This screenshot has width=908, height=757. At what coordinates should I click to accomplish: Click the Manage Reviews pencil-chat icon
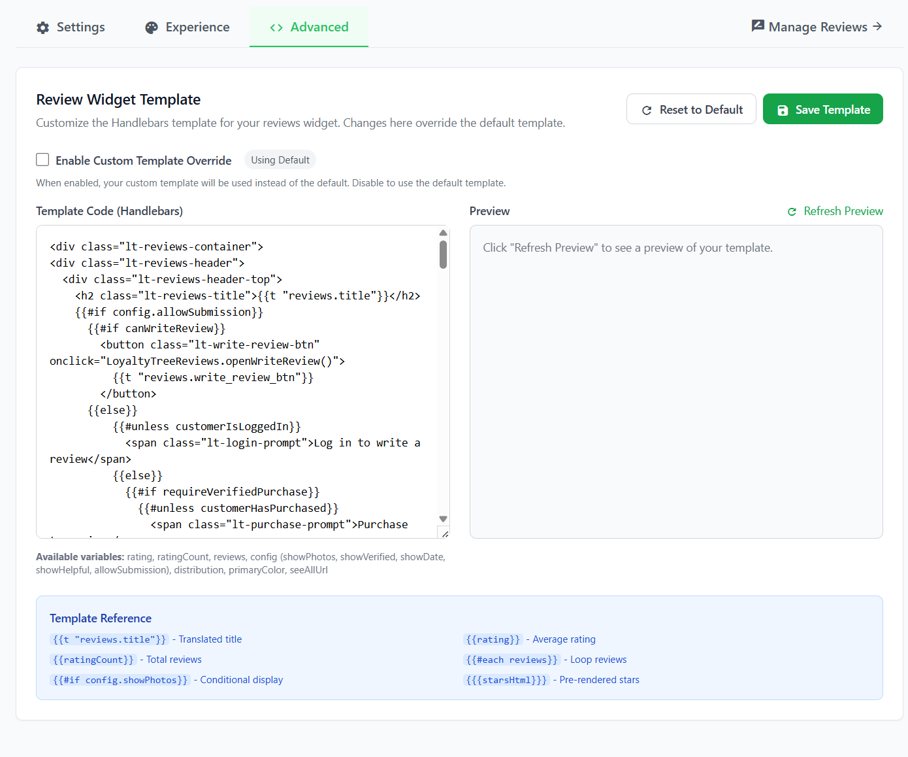[x=758, y=26]
